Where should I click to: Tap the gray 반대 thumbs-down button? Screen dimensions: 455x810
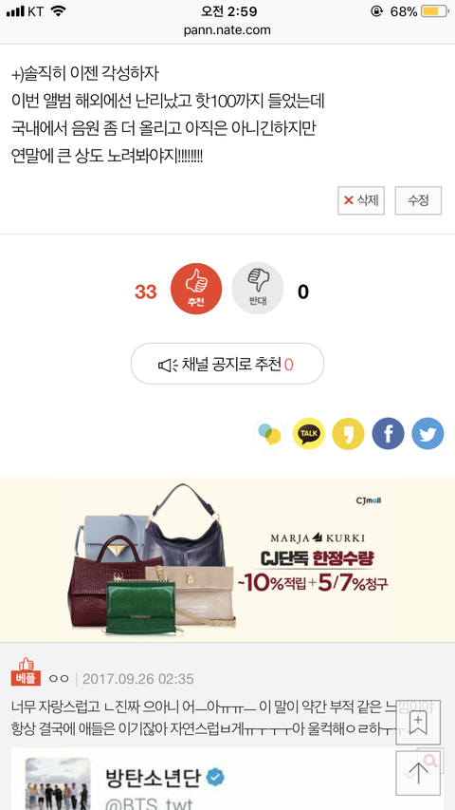(258, 289)
